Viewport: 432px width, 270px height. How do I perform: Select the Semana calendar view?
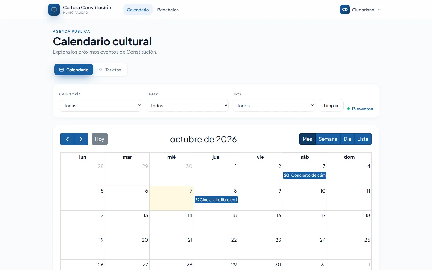pyautogui.click(x=328, y=139)
